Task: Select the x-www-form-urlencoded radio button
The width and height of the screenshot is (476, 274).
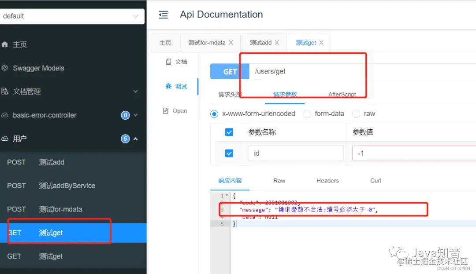Action: tap(214, 113)
